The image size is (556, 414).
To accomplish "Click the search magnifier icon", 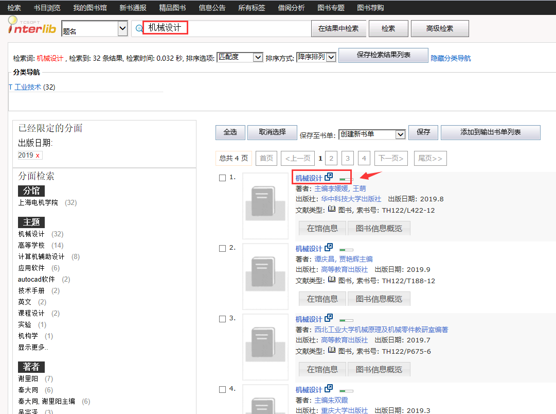I will click(x=138, y=29).
